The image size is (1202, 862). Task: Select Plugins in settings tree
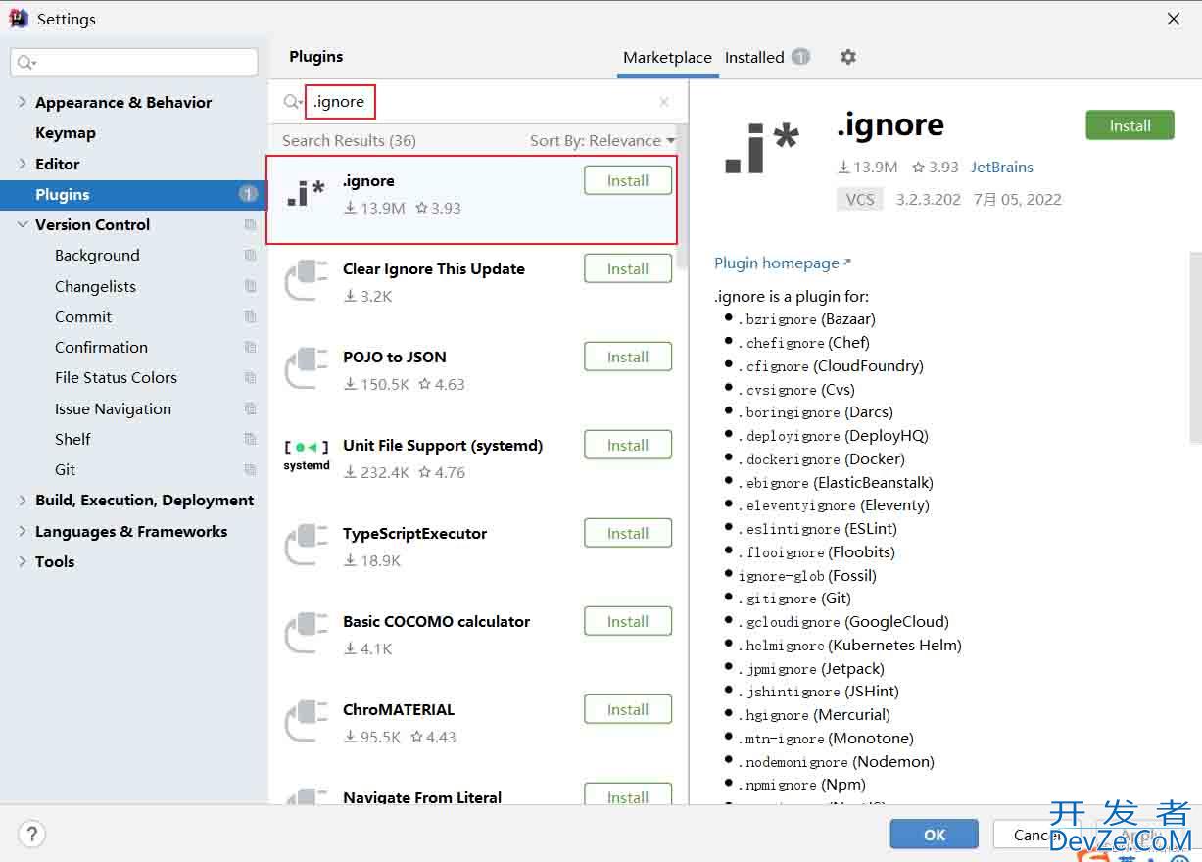point(133,194)
